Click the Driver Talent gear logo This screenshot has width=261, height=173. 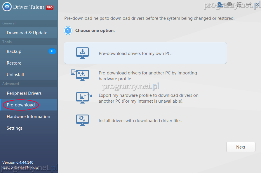click(x=7, y=7)
